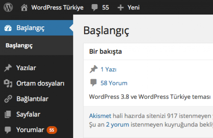Open the Başlangıç submenu item
The width and height of the screenshot is (213, 138).
tap(19, 46)
